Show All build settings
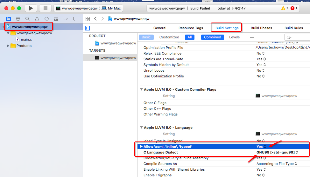This screenshot has width=310, height=177. click(x=190, y=37)
